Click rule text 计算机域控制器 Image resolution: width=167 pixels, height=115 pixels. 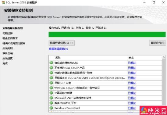pos(63,93)
